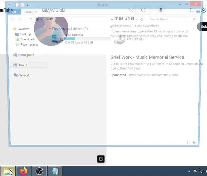Switch Explorer to large icons view
This screenshot has height=176, width=207.
194,142
